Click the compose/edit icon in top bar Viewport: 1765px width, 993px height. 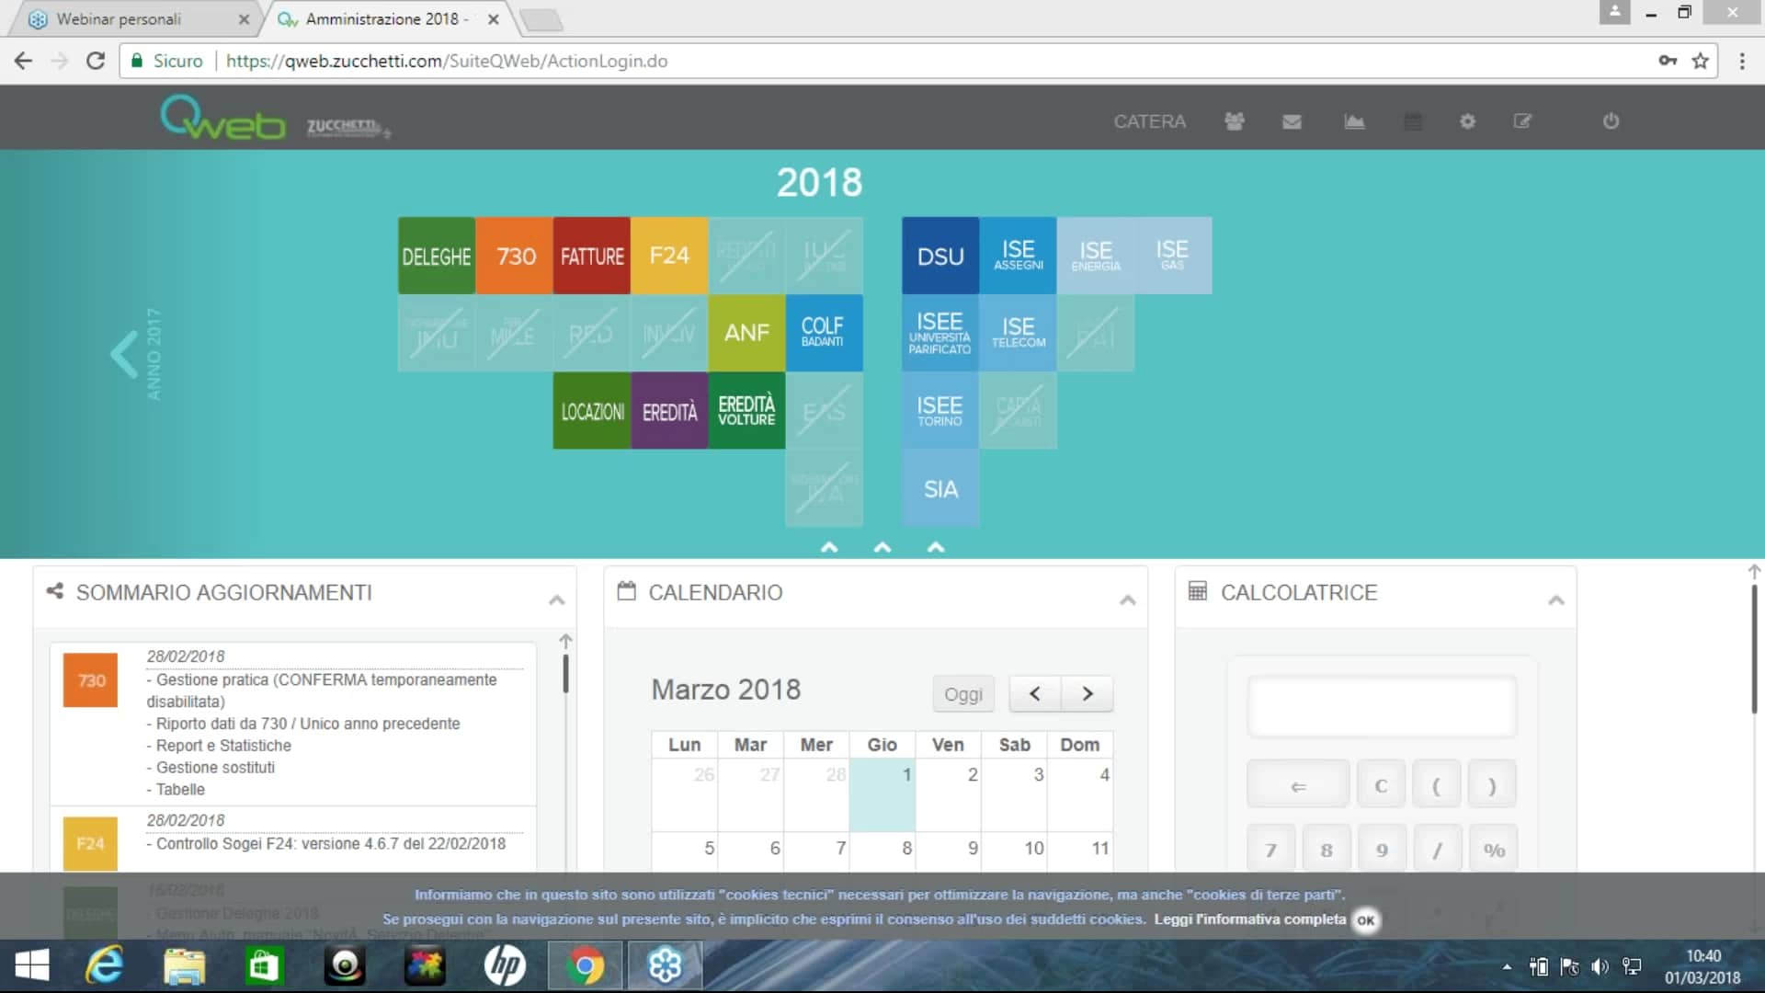click(1522, 120)
